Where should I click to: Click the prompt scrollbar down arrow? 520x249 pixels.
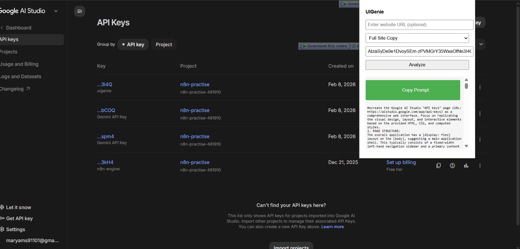(466, 146)
